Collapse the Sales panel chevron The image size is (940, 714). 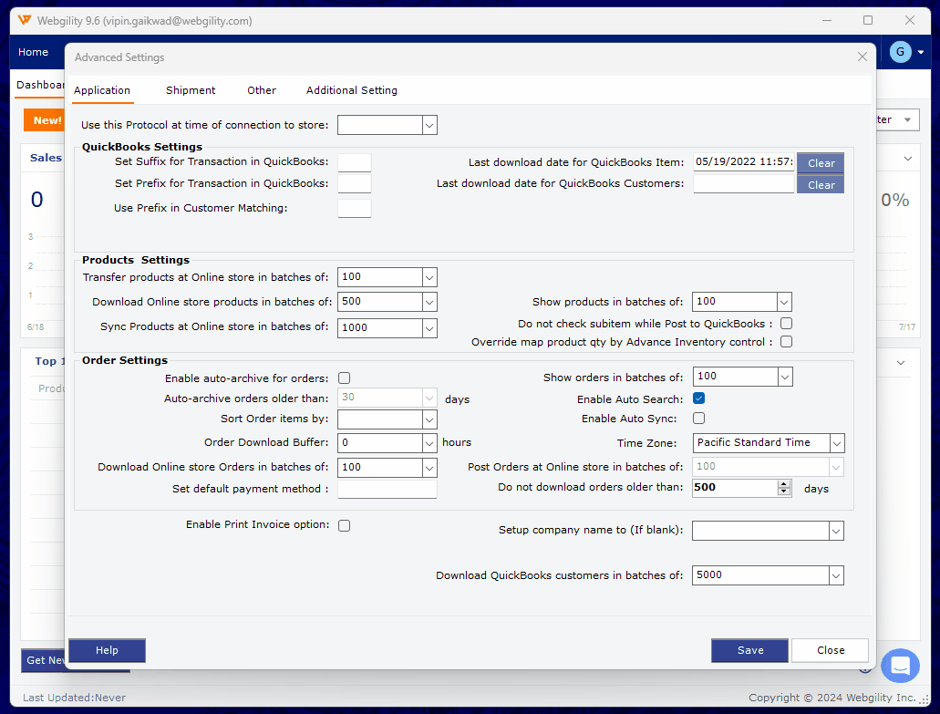pyautogui.click(x=907, y=158)
